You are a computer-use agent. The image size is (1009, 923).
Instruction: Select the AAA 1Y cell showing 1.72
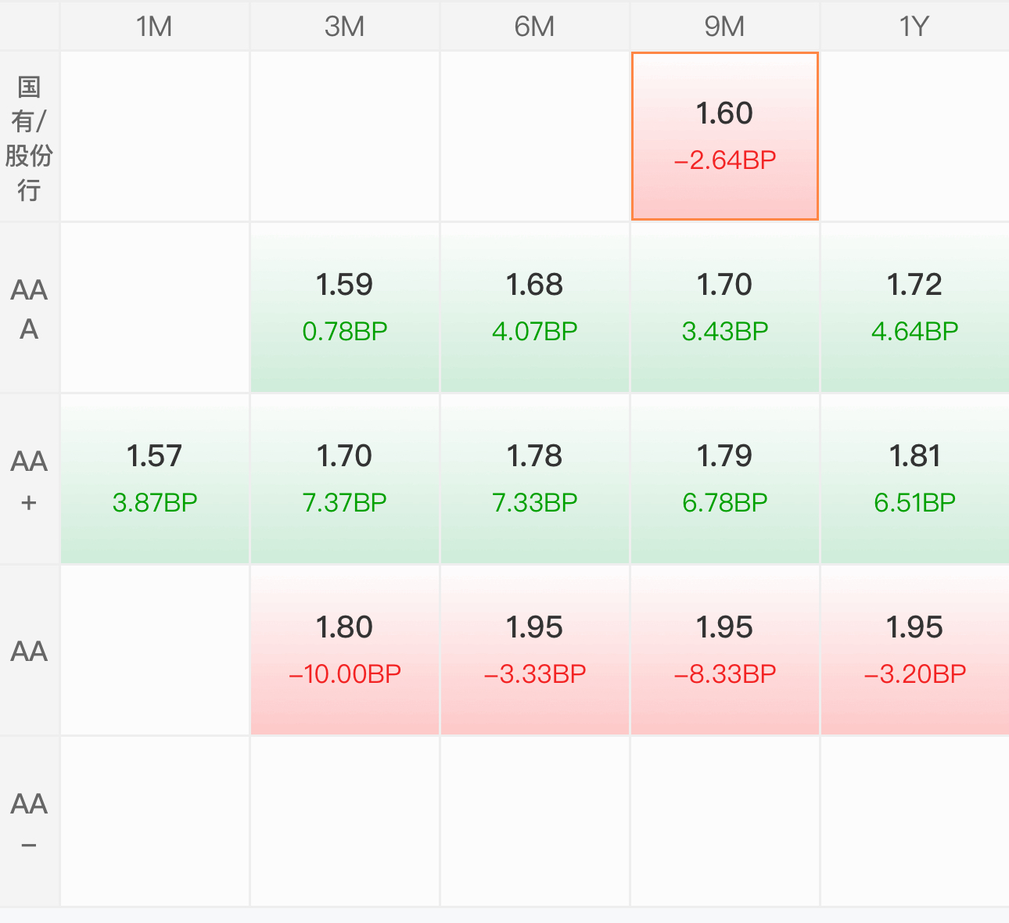tap(914, 307)
